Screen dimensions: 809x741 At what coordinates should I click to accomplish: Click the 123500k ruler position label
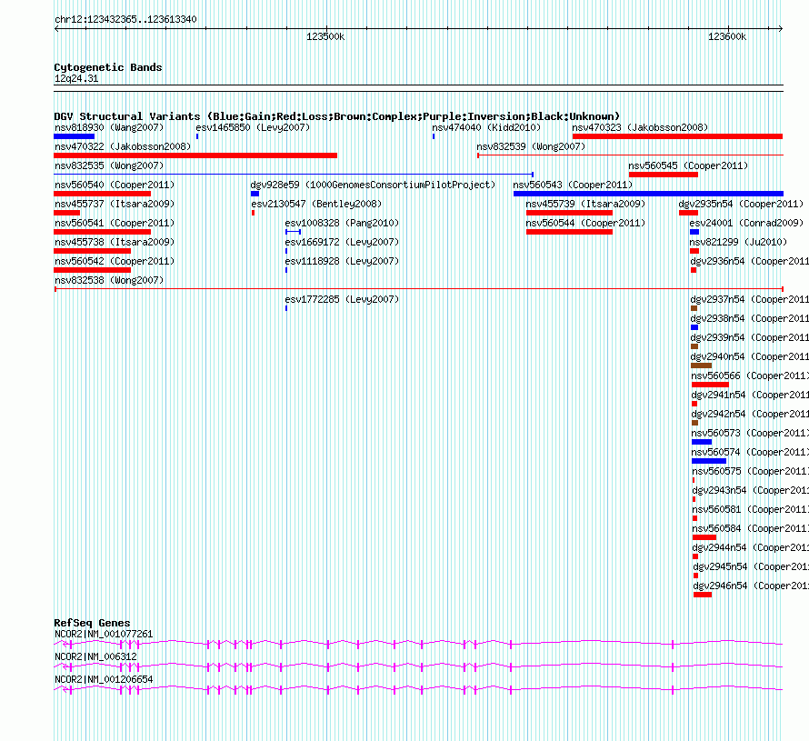tap(325, 36)
